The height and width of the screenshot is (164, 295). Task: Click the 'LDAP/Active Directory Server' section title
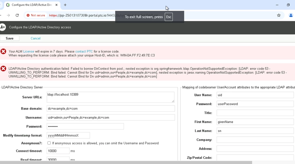[22, 87]
